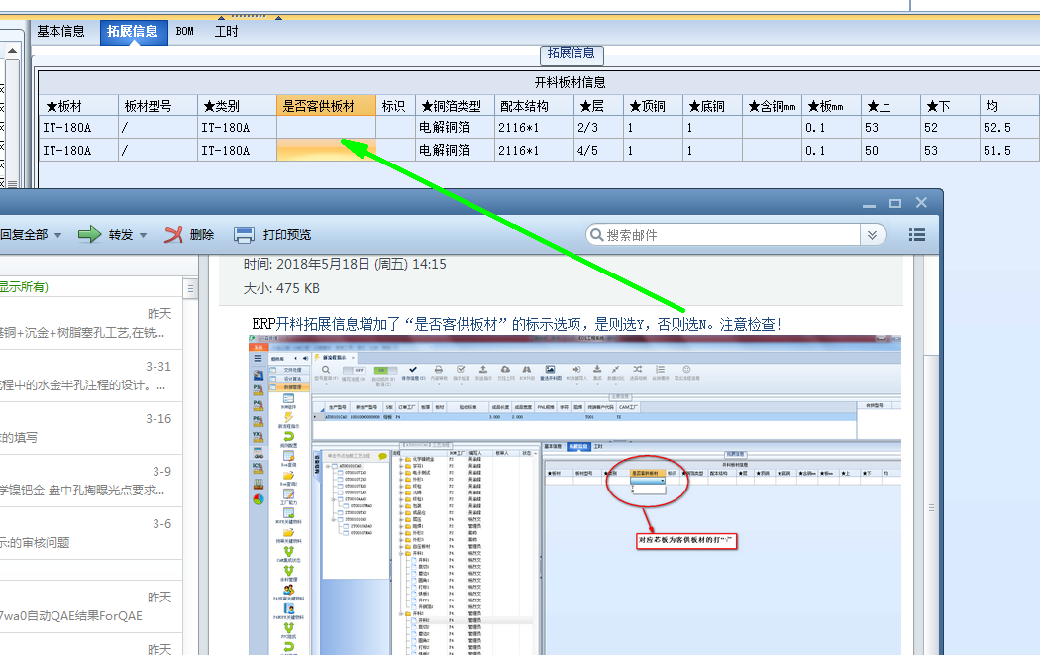Open the 工时 tab
The width and height of the screenshot is (1040, 655).
coord(226,31)
